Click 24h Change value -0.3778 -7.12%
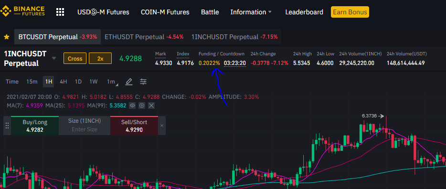The image size is (446, 189). (x=269, y=63)
